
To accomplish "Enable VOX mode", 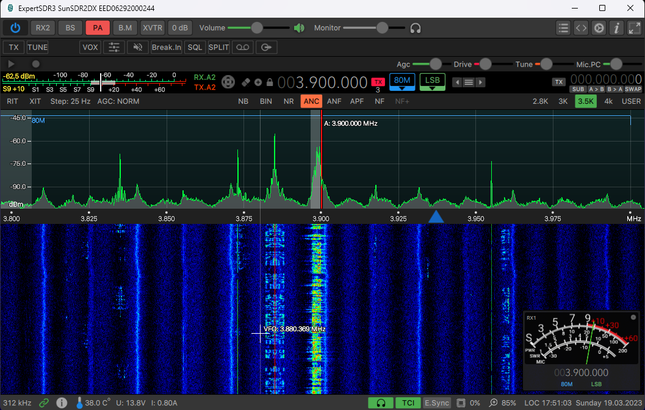I will pyautogui.click(x=90, y=48).
